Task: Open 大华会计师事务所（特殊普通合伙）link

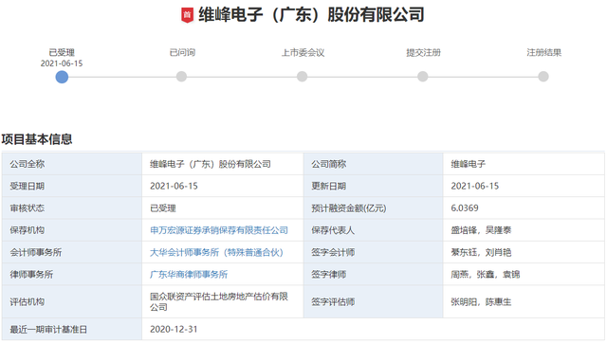Action: pos(217,253)
